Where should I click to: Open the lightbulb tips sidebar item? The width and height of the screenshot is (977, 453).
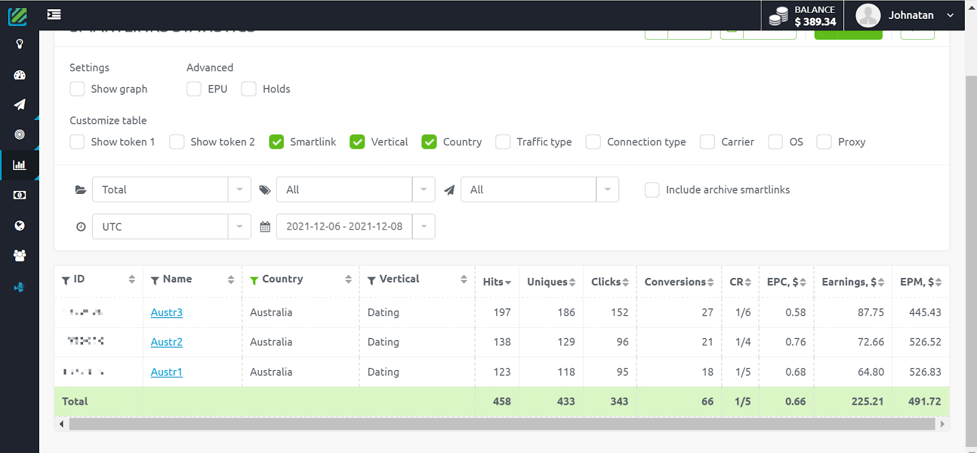click(x=20, y=44)
